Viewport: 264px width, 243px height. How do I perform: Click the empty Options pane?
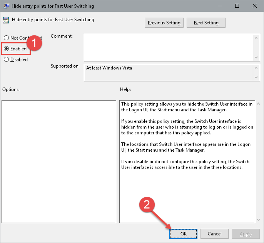pyautogui.click(x=59, y=162)
